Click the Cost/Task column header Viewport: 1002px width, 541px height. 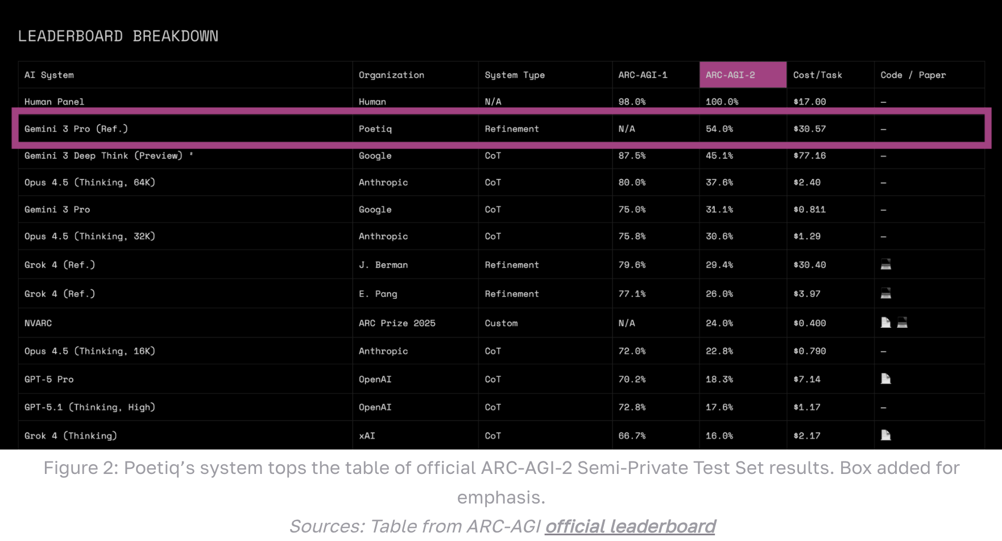[x=817, y=75]
